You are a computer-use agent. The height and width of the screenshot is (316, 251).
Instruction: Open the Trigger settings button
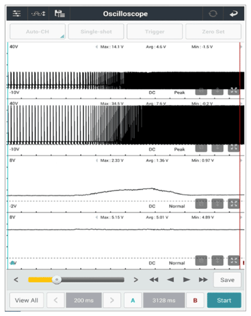click(x=155, y=32)
